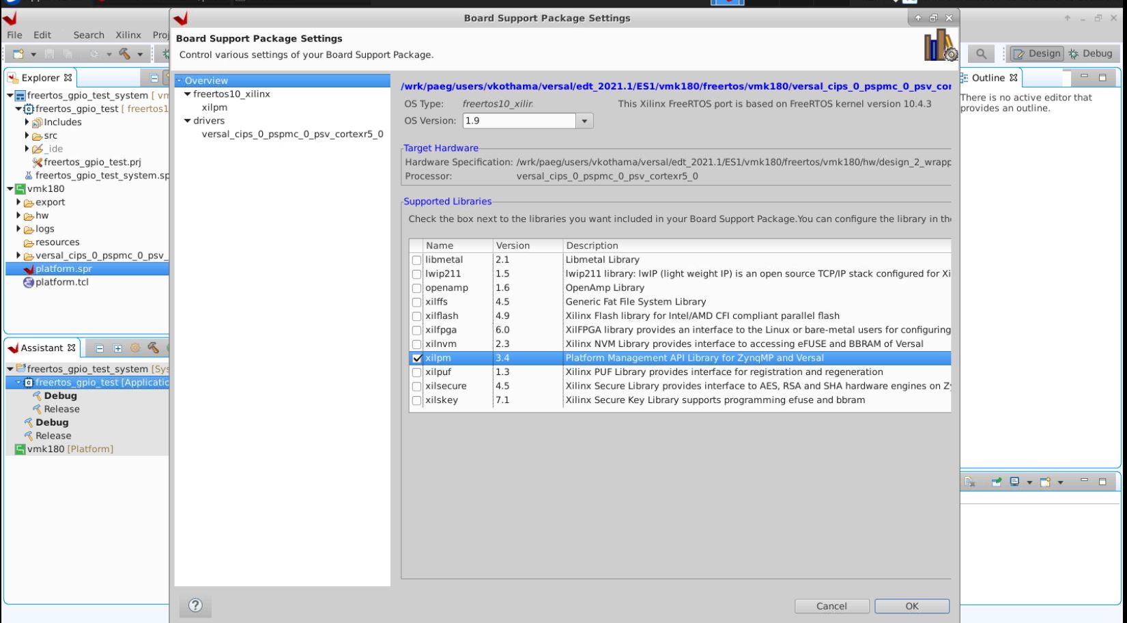Collapse the drivers node in settings tree
This screenshot has height=623, width=1127.
[x=187, y=121]
